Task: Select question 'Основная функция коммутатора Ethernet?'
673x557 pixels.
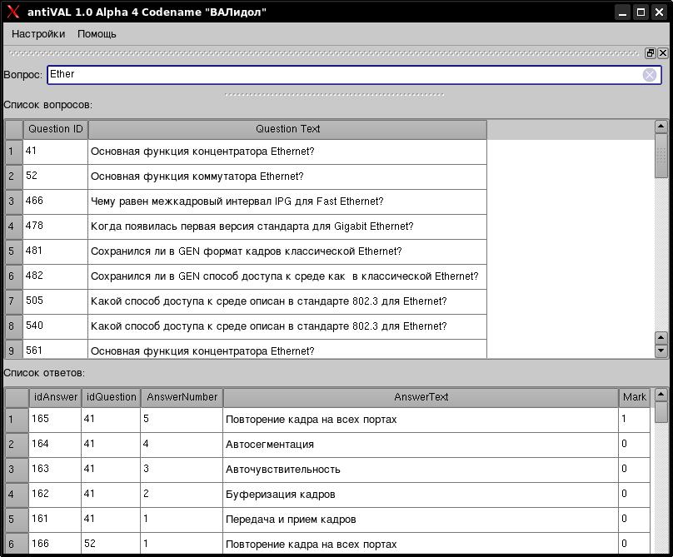Action: (x=287, y=177)
